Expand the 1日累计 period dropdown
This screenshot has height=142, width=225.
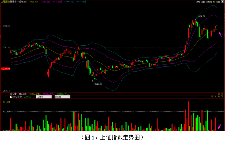44,97
